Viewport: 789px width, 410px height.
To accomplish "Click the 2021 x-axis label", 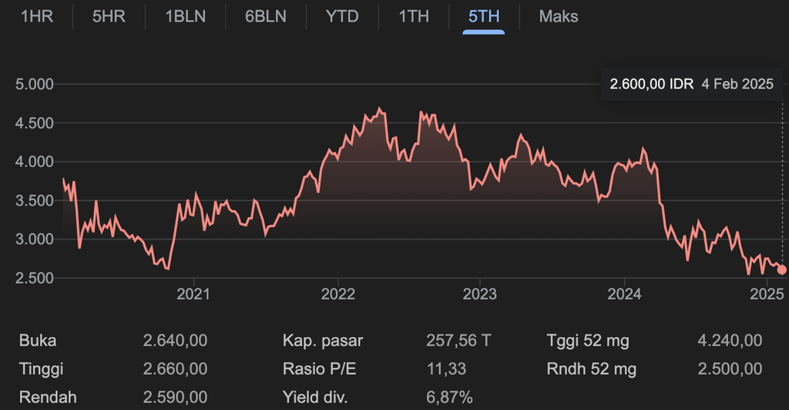I will [193, 295].
